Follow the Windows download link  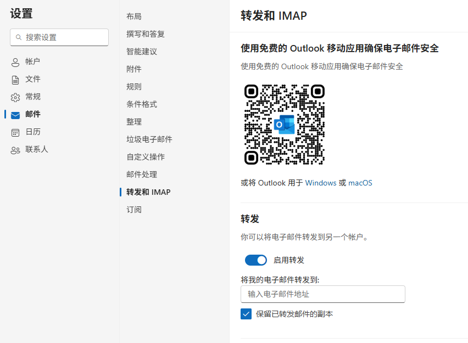[x=321, y=183]
